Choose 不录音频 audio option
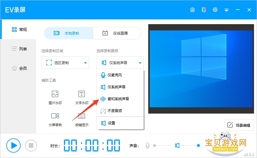 [x=120, y=111]
